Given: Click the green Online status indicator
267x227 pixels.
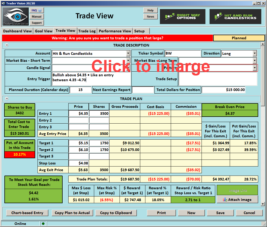Looking at the screenshot, I should coord(43,224).
